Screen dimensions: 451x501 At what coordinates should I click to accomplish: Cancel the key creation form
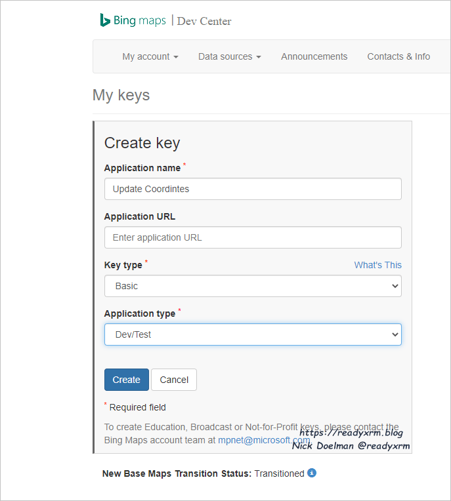click(x=174, y=380)
